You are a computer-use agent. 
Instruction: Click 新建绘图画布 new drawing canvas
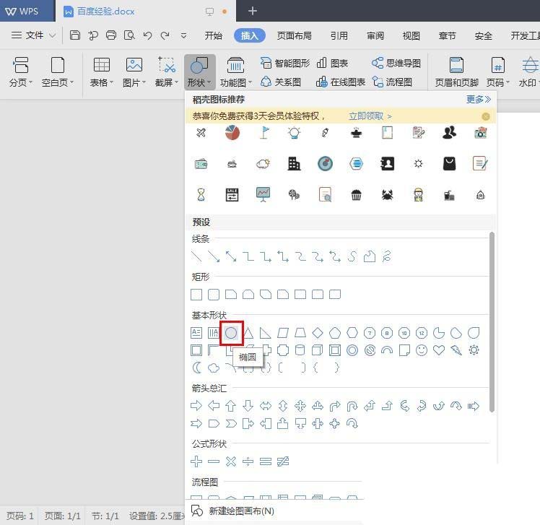click(241, 511)
